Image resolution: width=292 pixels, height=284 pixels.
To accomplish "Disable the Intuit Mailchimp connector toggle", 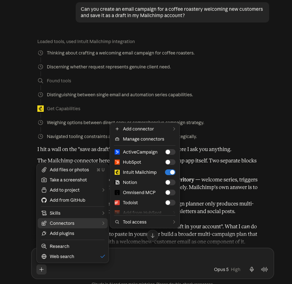I will tap(170, 172).
